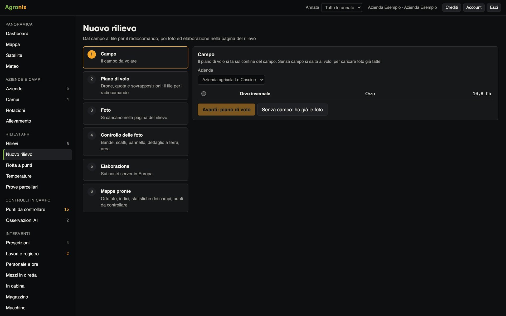Click Avanti: piano di volo button
The width and height of the screenshot is (506, 316).
[226, 110]
